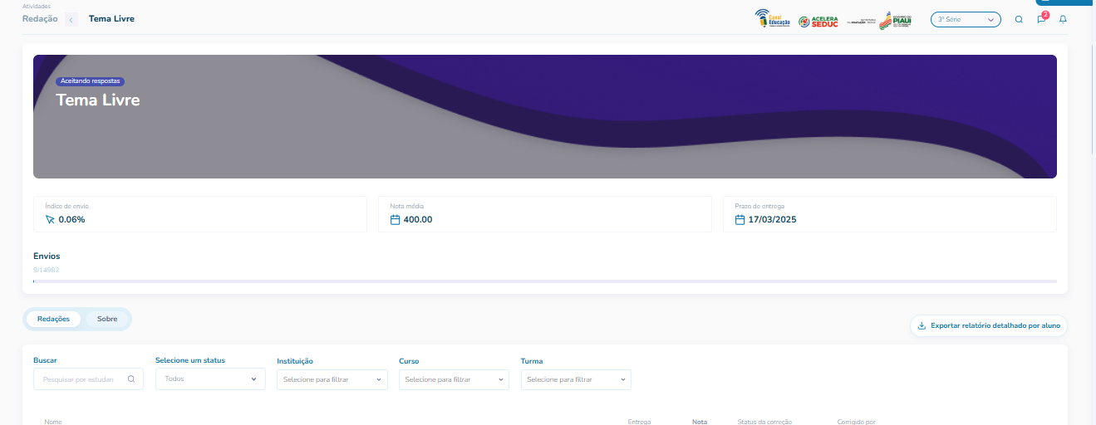
Task: Click the Canal Educação logo
Action: [773, 19]
